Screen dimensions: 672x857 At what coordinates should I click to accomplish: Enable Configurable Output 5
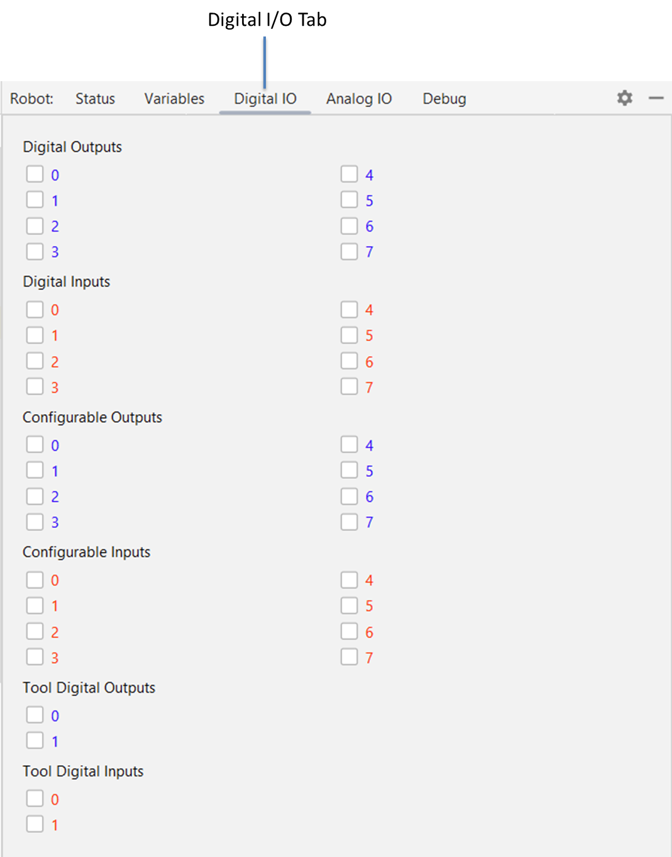coord(349,471)
